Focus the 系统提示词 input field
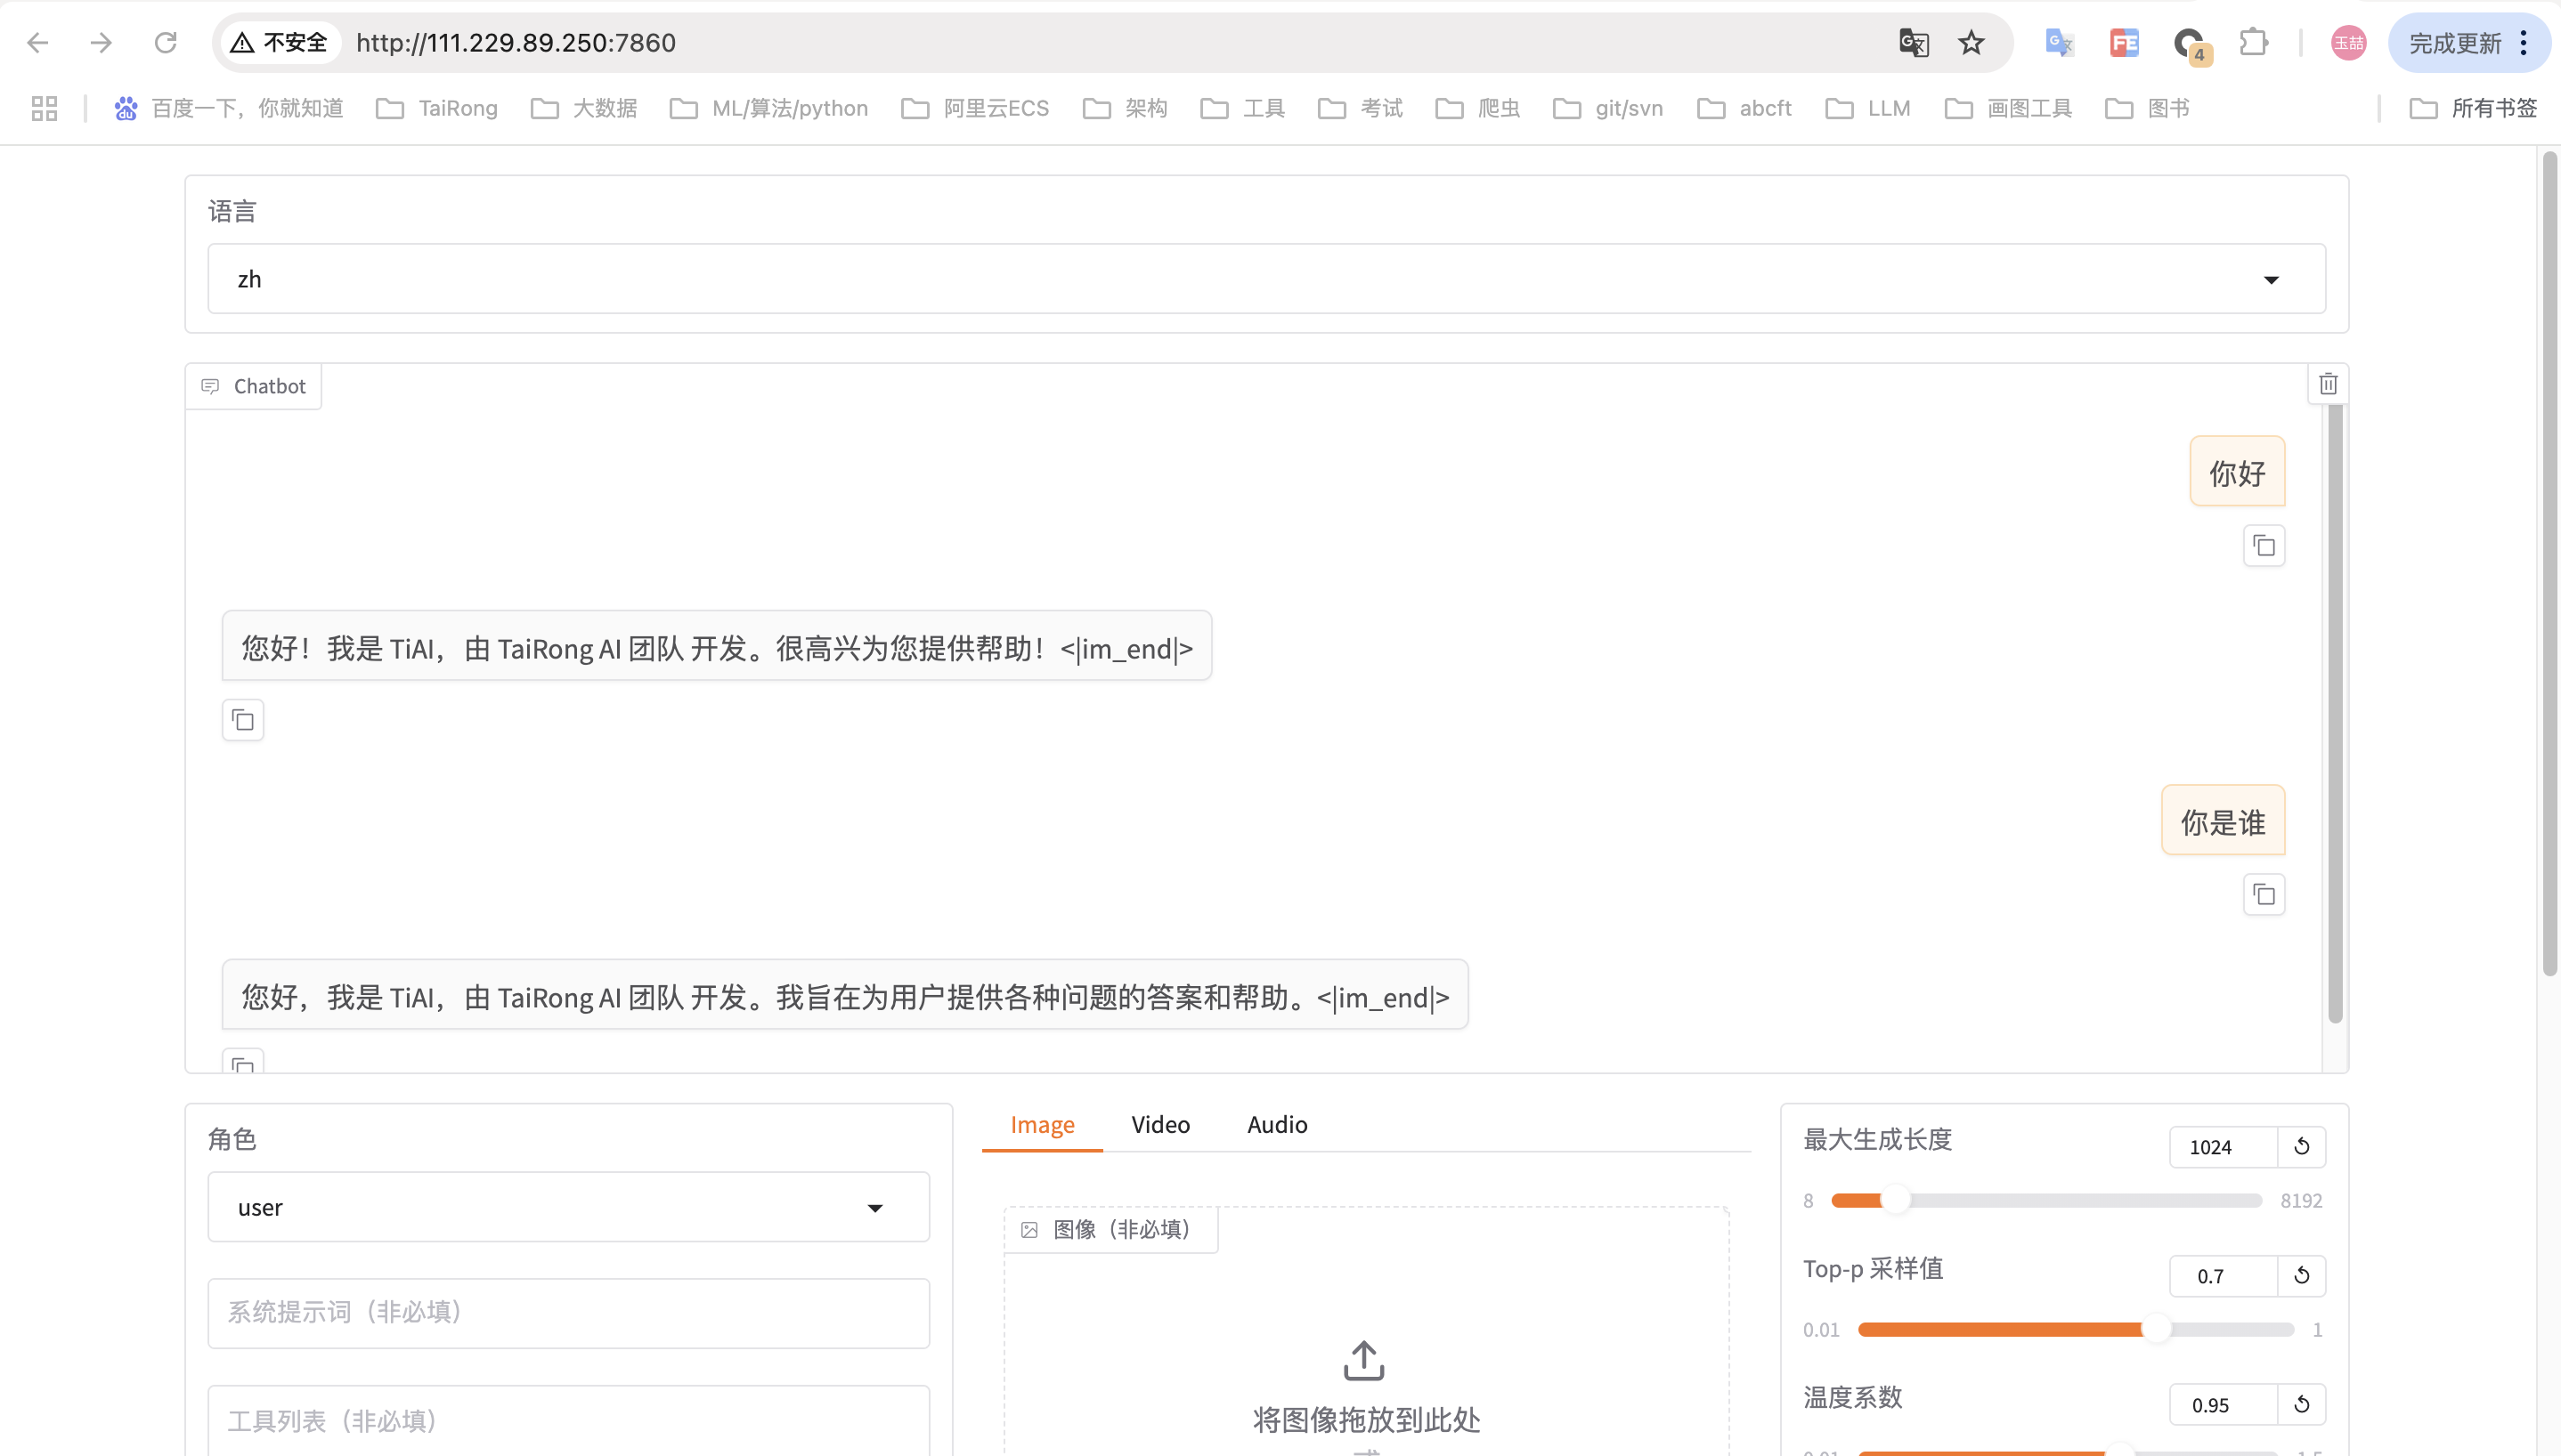This screenshot has width=2561, height=1456. tap(568, 1313)
